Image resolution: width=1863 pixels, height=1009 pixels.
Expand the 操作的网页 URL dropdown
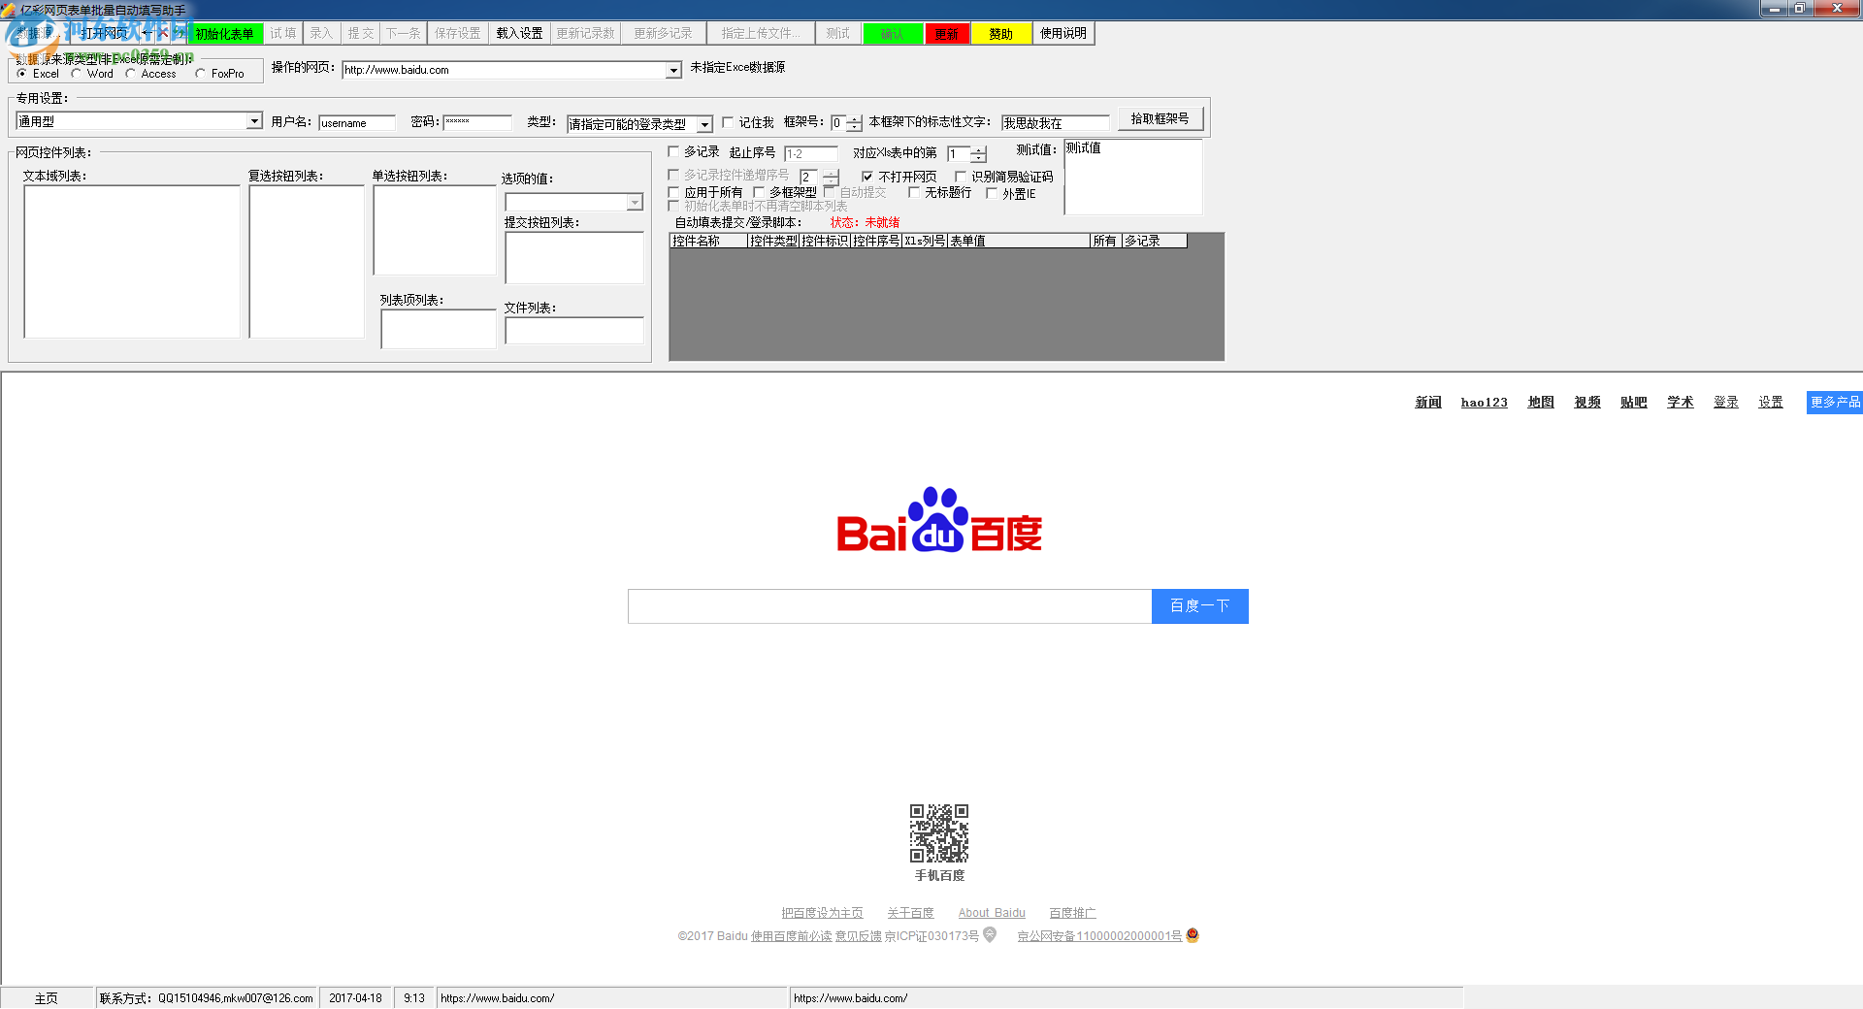(x=673, y=70)
